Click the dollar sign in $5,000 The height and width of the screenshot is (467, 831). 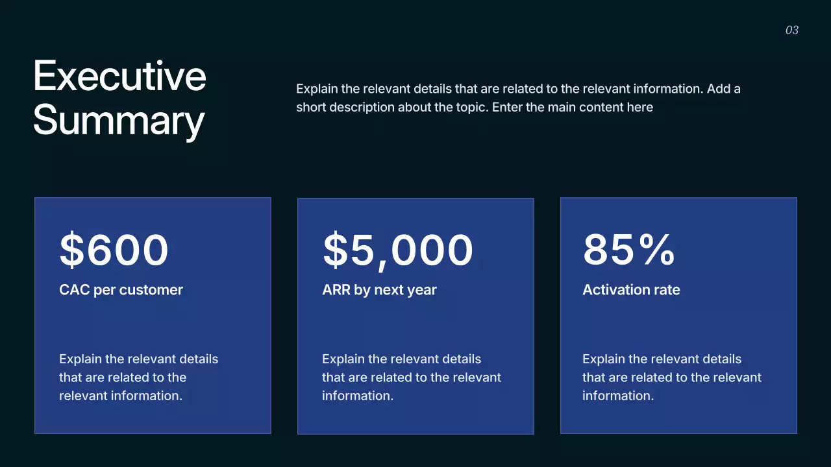(x=336, y=251)
